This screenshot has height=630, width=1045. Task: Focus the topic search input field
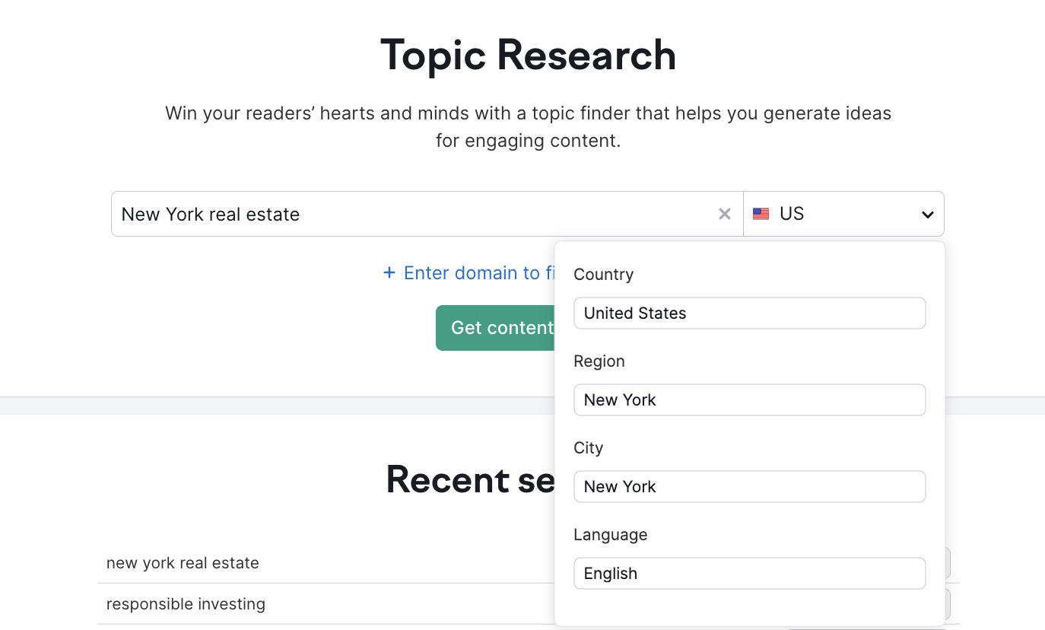coord(342,214)
